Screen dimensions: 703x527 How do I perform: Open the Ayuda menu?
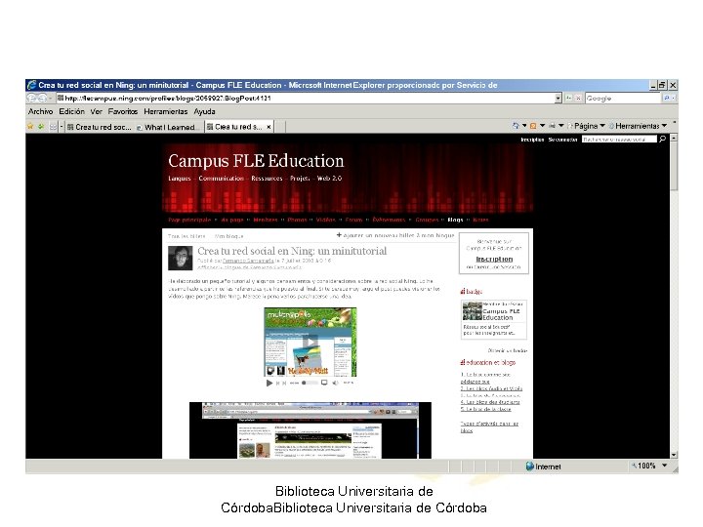point(204,111)
